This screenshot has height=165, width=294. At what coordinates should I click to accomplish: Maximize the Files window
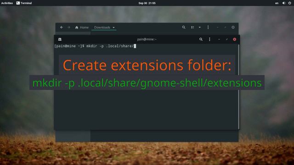pyautogui.click(x=225, y=27)
